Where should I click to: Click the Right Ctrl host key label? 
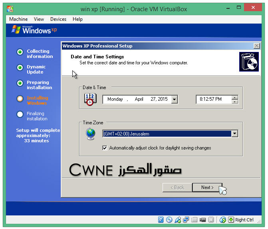point(244,220)
